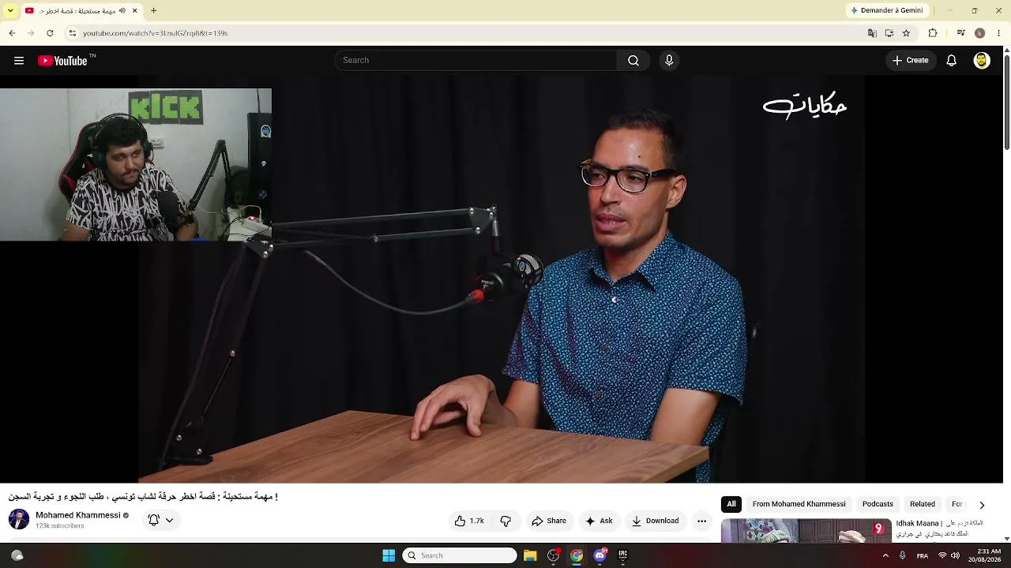Click the browser back arrow
The image size is (1011, 568).
point(12,33)
